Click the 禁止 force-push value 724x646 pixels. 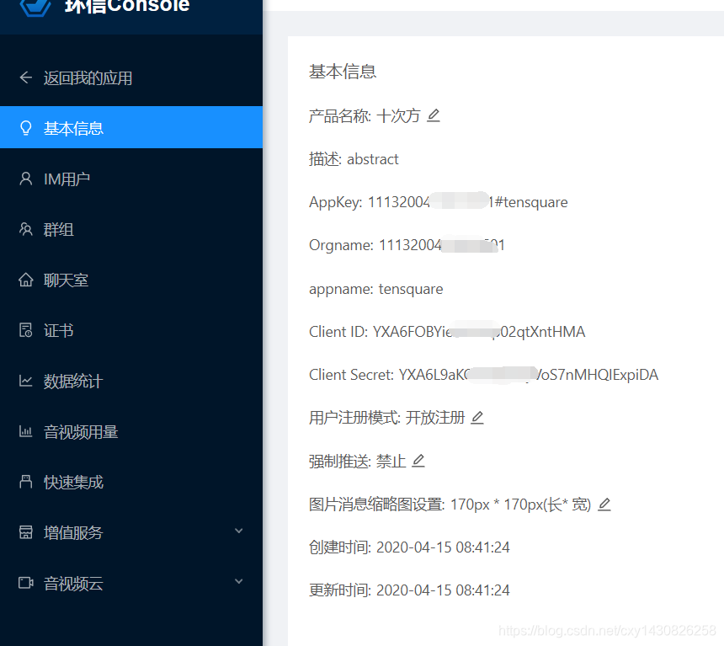391,462
